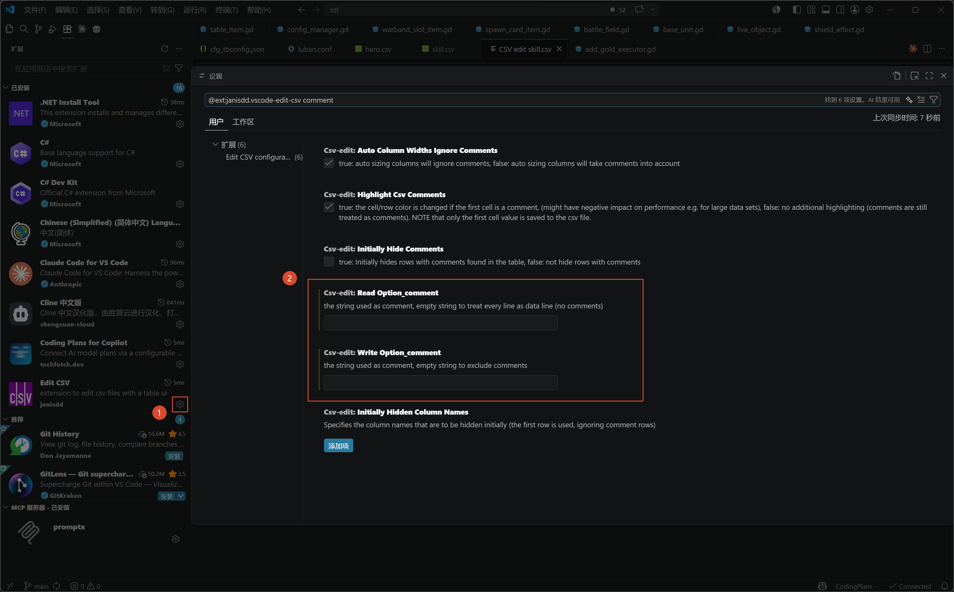This screenshot has width=954, height=592.
Task: Open the Copilot chat dropdown chevron
Action: (652, 10)
